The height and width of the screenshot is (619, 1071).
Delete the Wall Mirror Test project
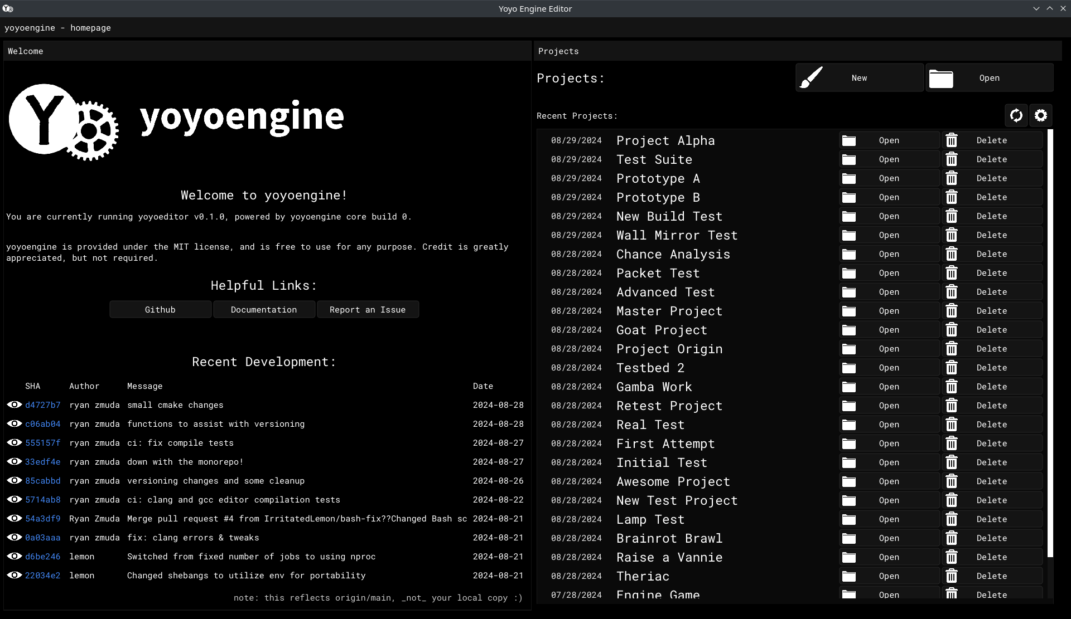(991, 235)
